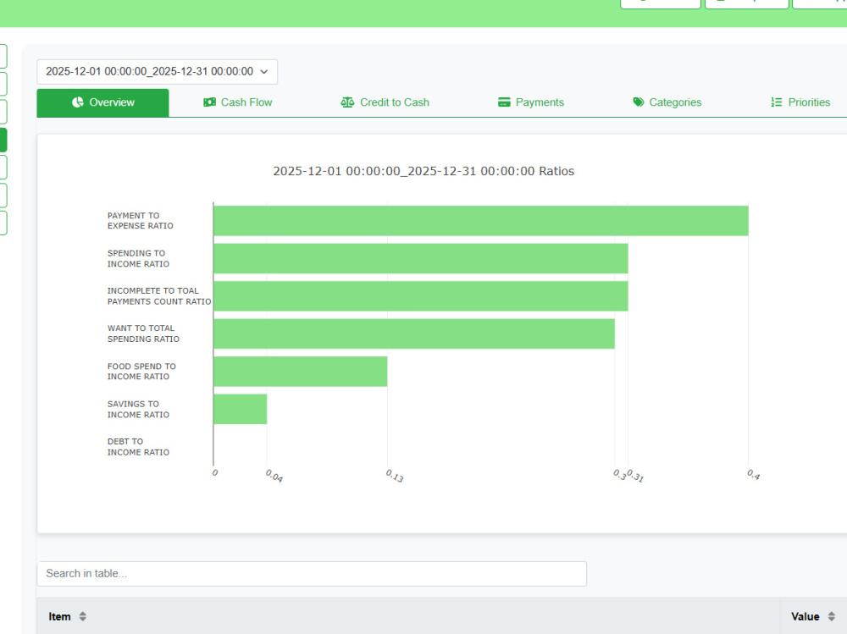
Task: Click Incomplete to Toal Payments Count bar
Action: pos(421,296)
